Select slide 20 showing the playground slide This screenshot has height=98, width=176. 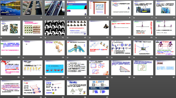pyautogui.click(x=77, y=48)
